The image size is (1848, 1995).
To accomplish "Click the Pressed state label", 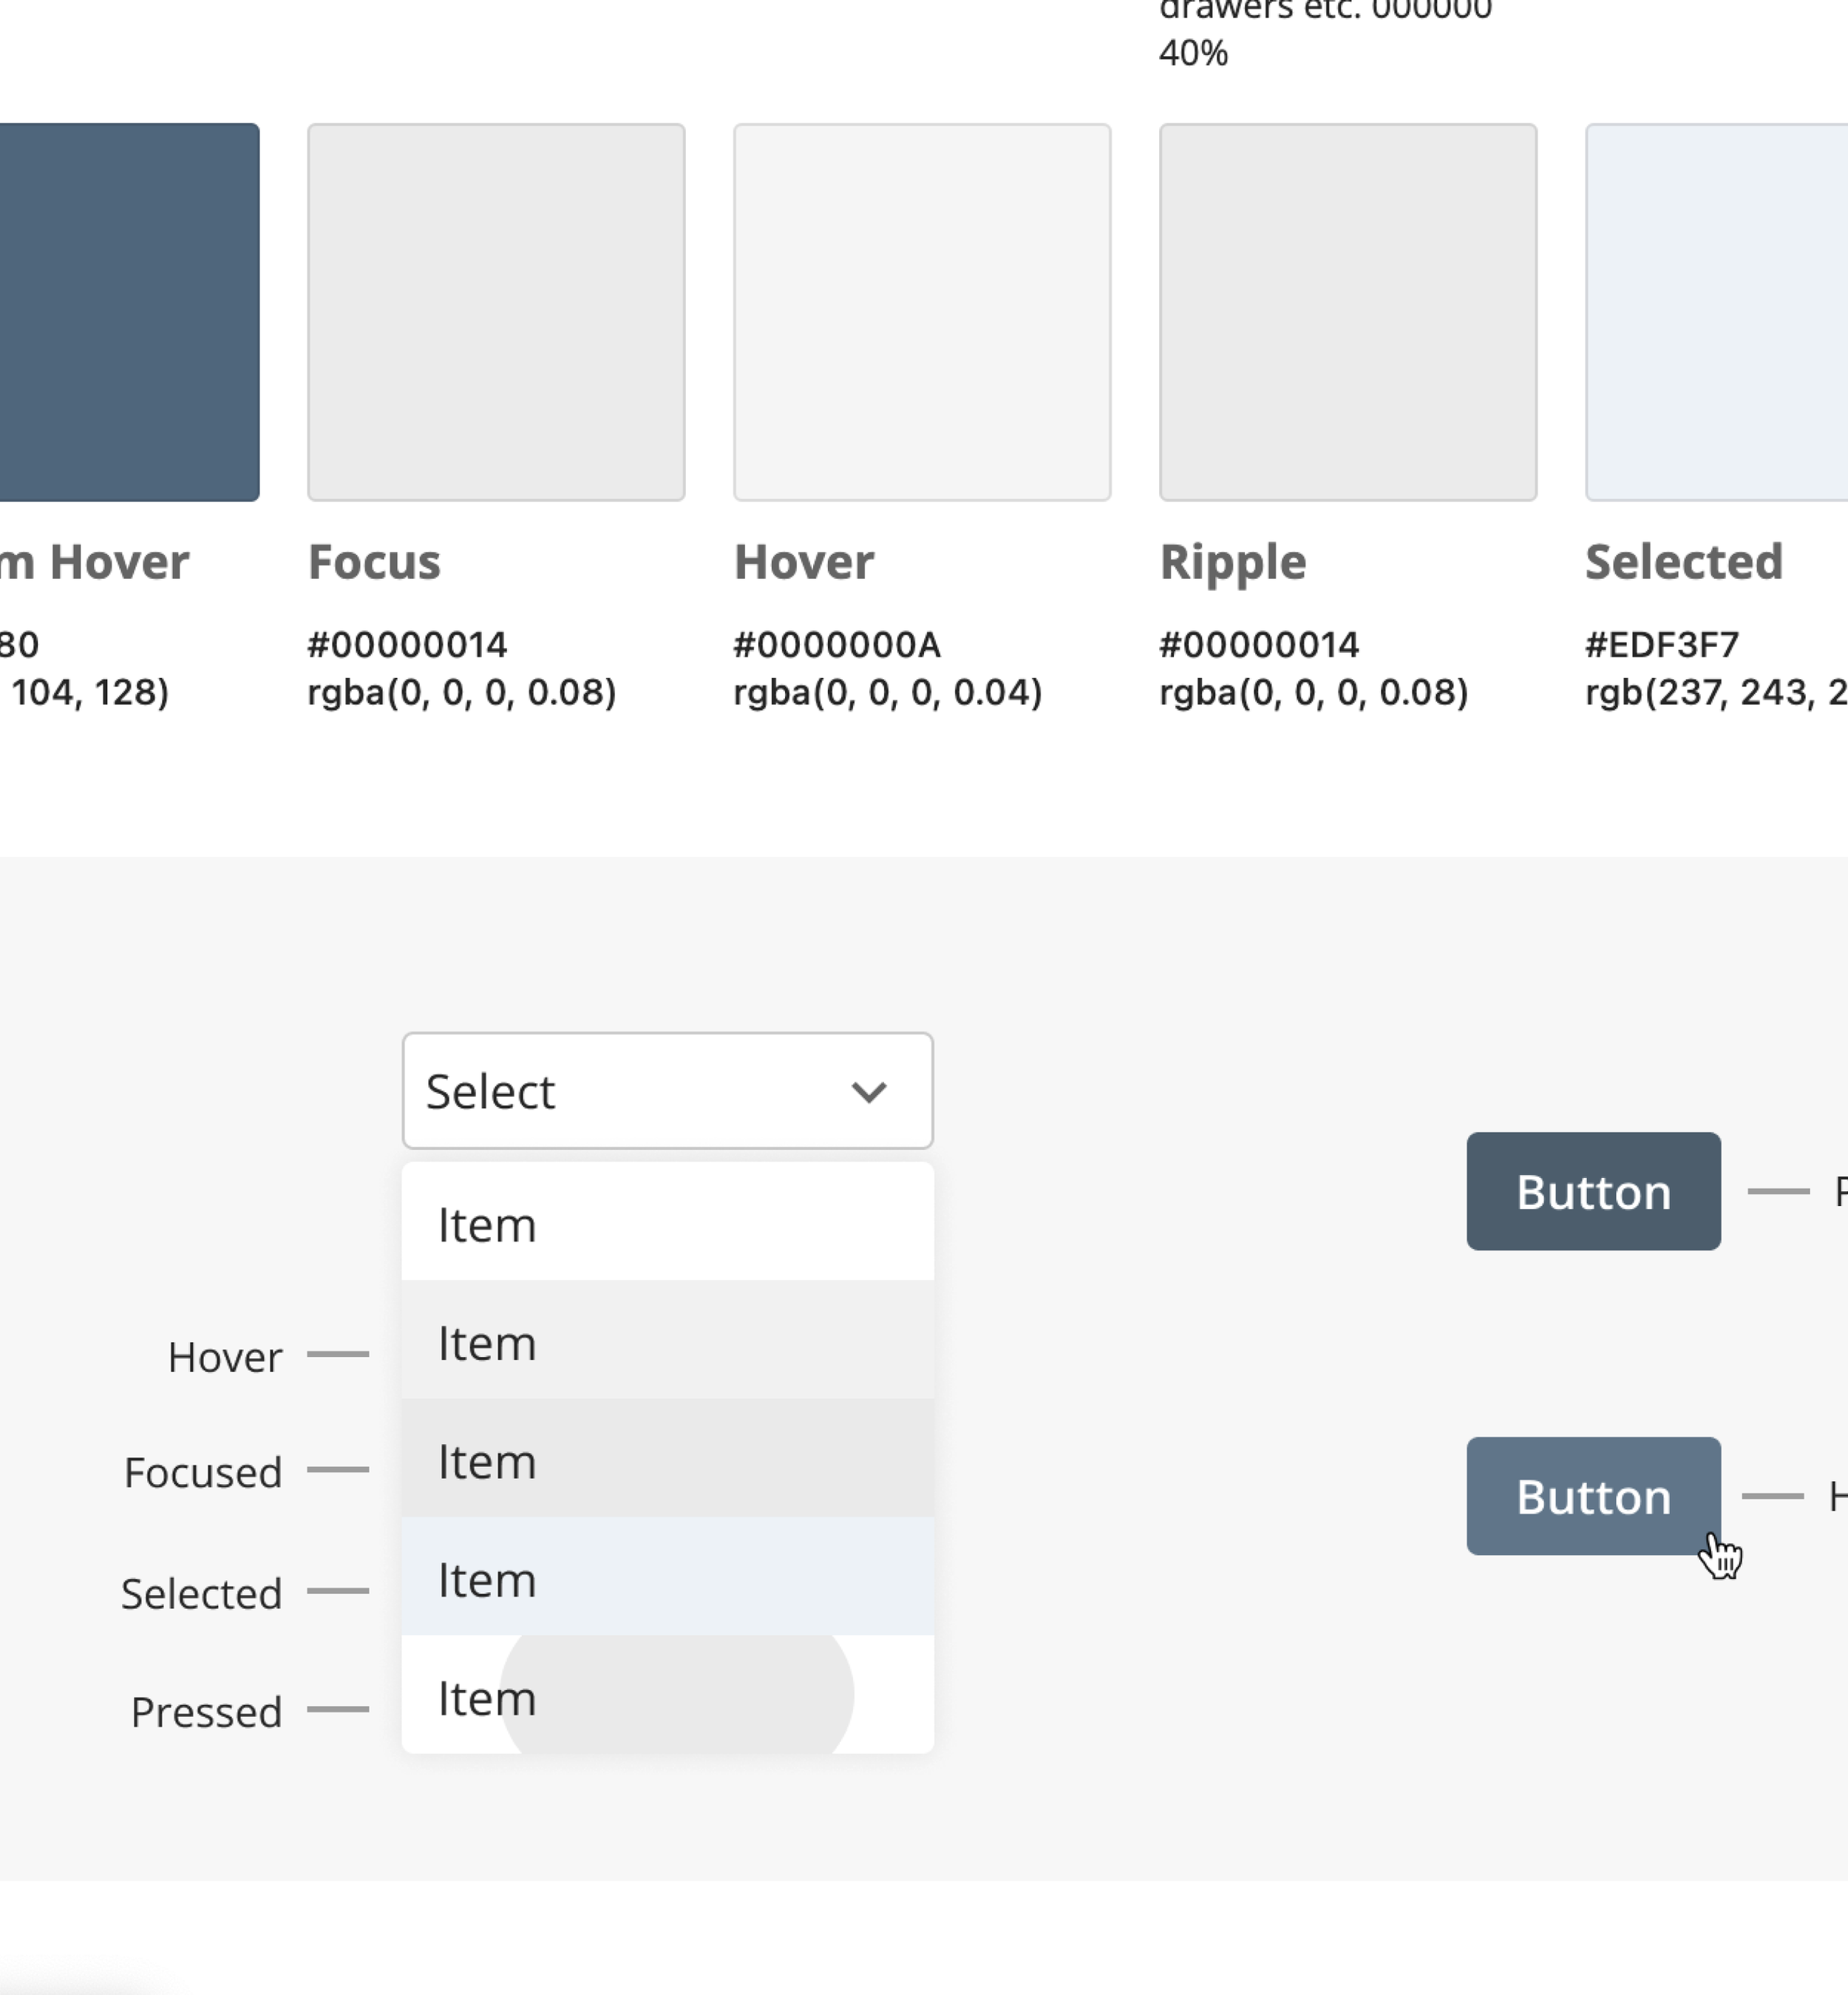I will [206, 1712].
